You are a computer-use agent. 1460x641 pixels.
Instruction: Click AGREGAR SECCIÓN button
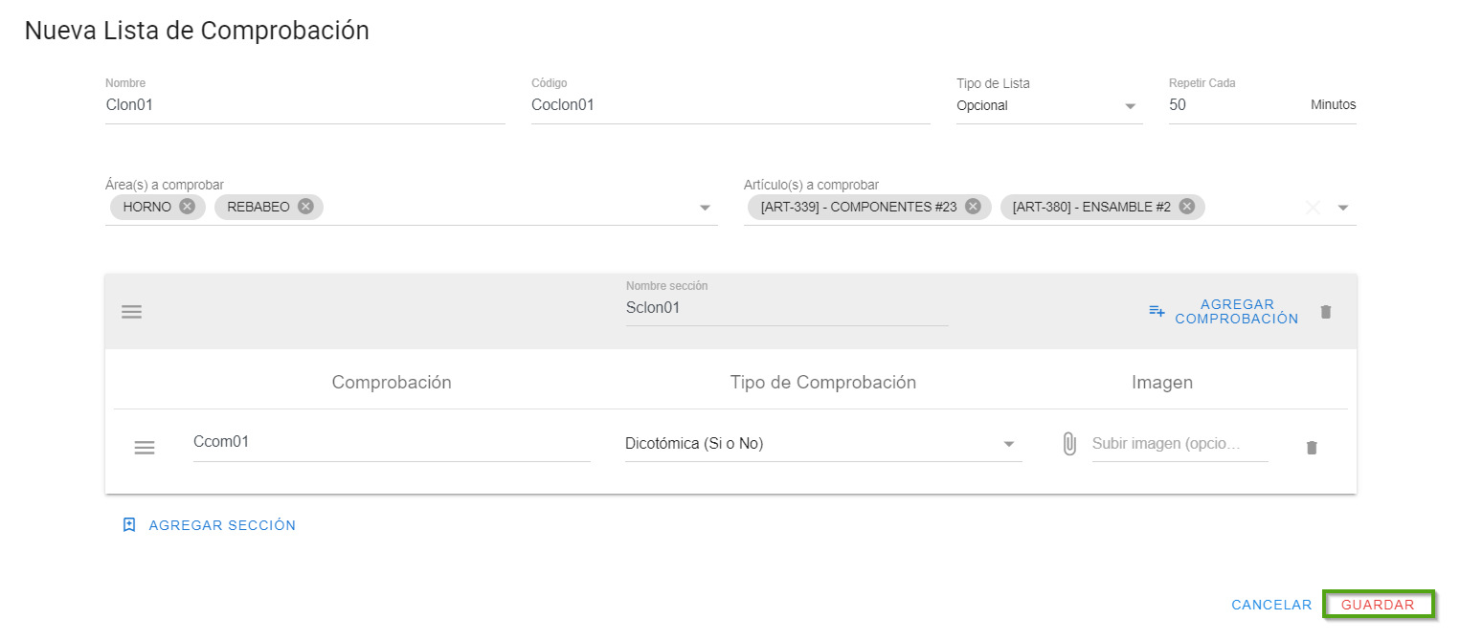tap(210, 525)
